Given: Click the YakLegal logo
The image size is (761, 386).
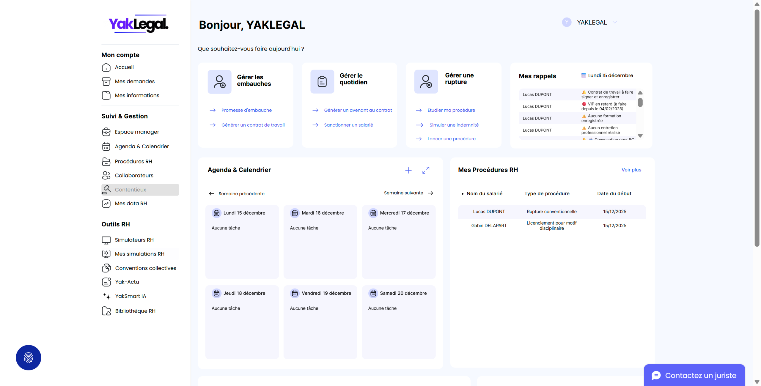Looking at the screenshot, I should 139,24.
